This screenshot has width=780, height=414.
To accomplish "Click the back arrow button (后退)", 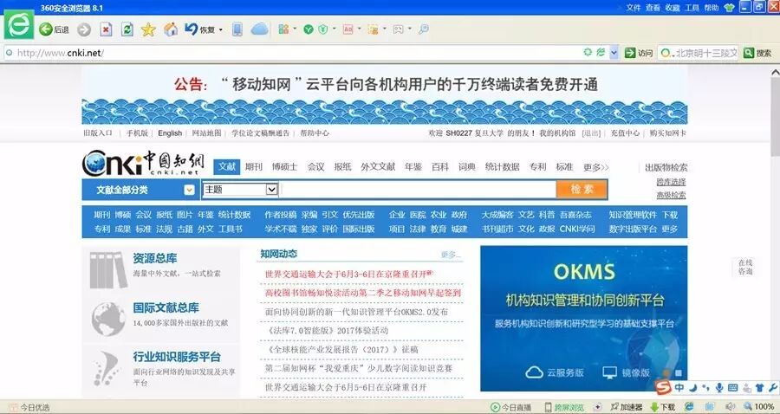I will pyautogui.click(x=54, y=29).
